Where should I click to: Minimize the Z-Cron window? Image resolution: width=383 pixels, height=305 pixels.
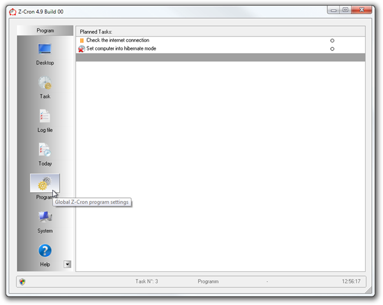334,10
